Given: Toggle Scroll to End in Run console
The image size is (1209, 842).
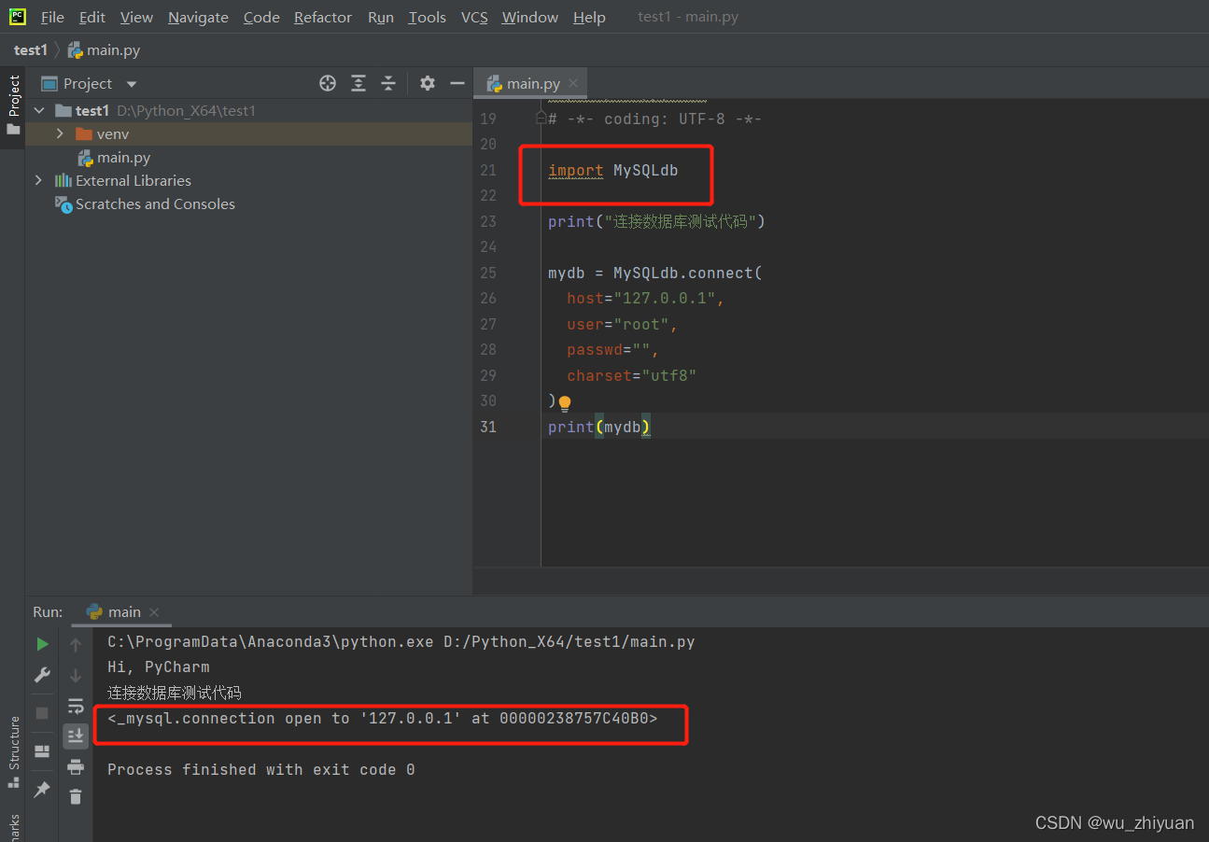Looking at the screenshot, I should pos(76,736).
